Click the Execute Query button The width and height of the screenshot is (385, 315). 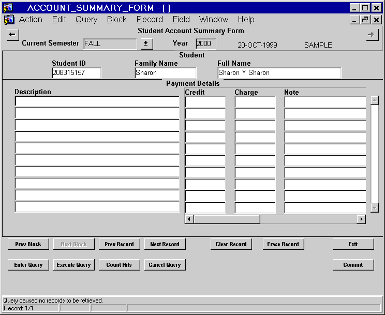pos(73,265)
